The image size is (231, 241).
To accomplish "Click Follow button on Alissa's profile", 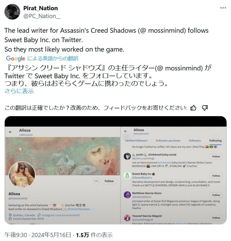I will pos(109,181).
